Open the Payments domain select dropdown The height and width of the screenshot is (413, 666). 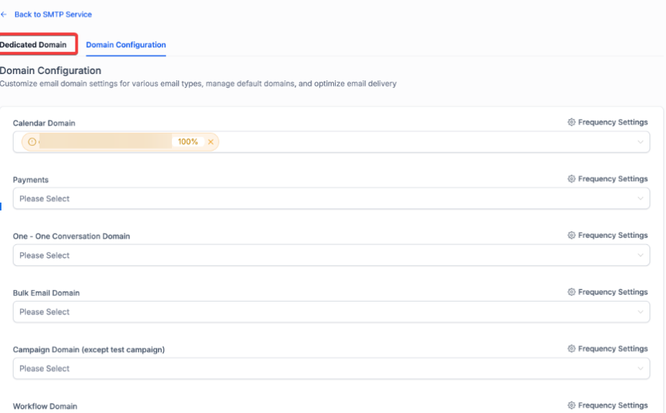coord(331,199)
